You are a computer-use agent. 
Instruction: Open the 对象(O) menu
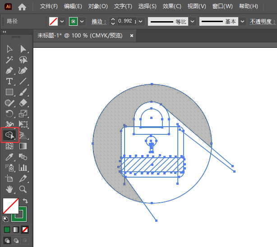click(98, 6)
